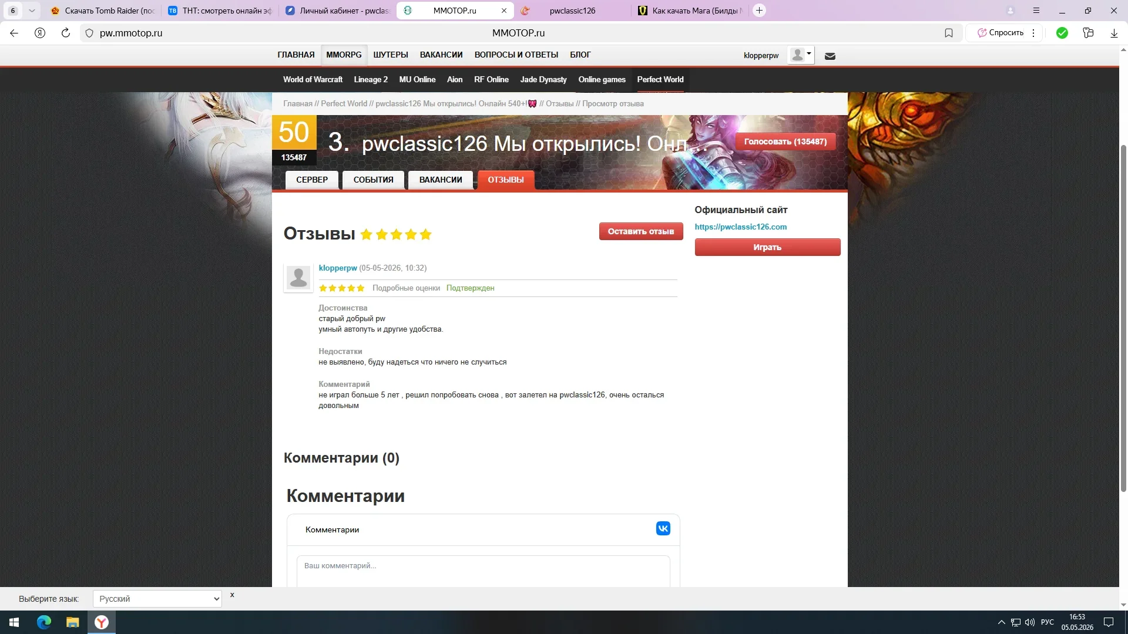Click Голосовать (135487) button
The width and height of the screenshot is (1128, 634).
click(785, 141)
